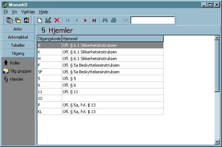The width and height of the screenshot is (222, 147).
Task: Select the row with code KL
Action: point(100,112)
